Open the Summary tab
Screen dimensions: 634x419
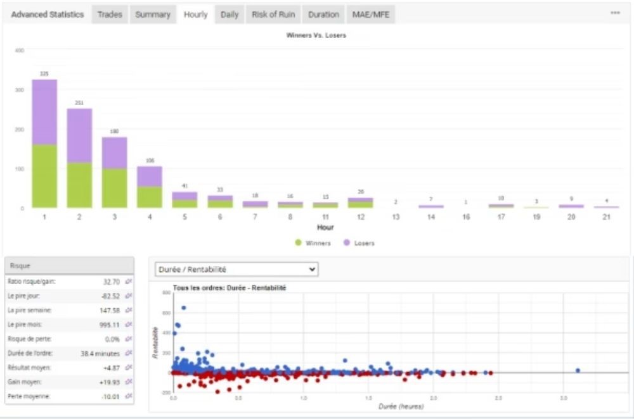[153, 15]
